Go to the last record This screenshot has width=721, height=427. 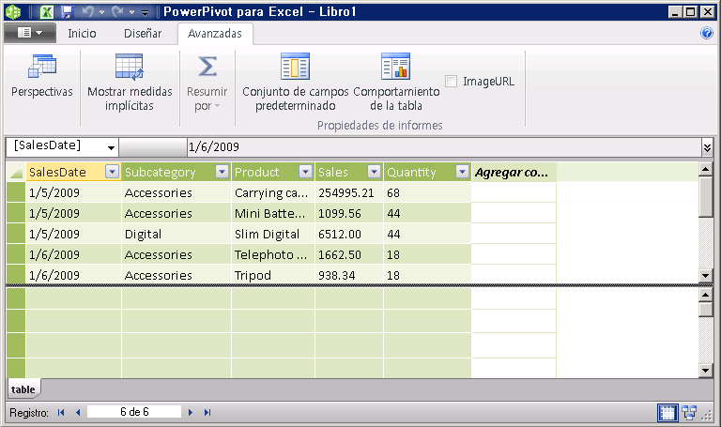tap(207, 412)
